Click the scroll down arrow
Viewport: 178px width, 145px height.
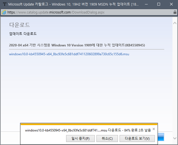[x=175, y=138]
